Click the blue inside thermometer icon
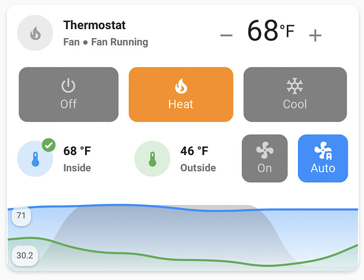This screenshot has height=280, width=364. pyautogui.click(x=35, y=159)
